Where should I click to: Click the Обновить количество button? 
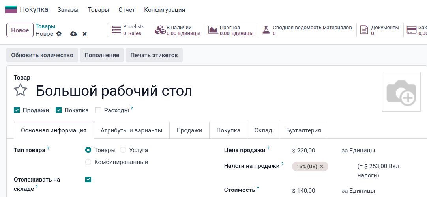coord(42,55)
